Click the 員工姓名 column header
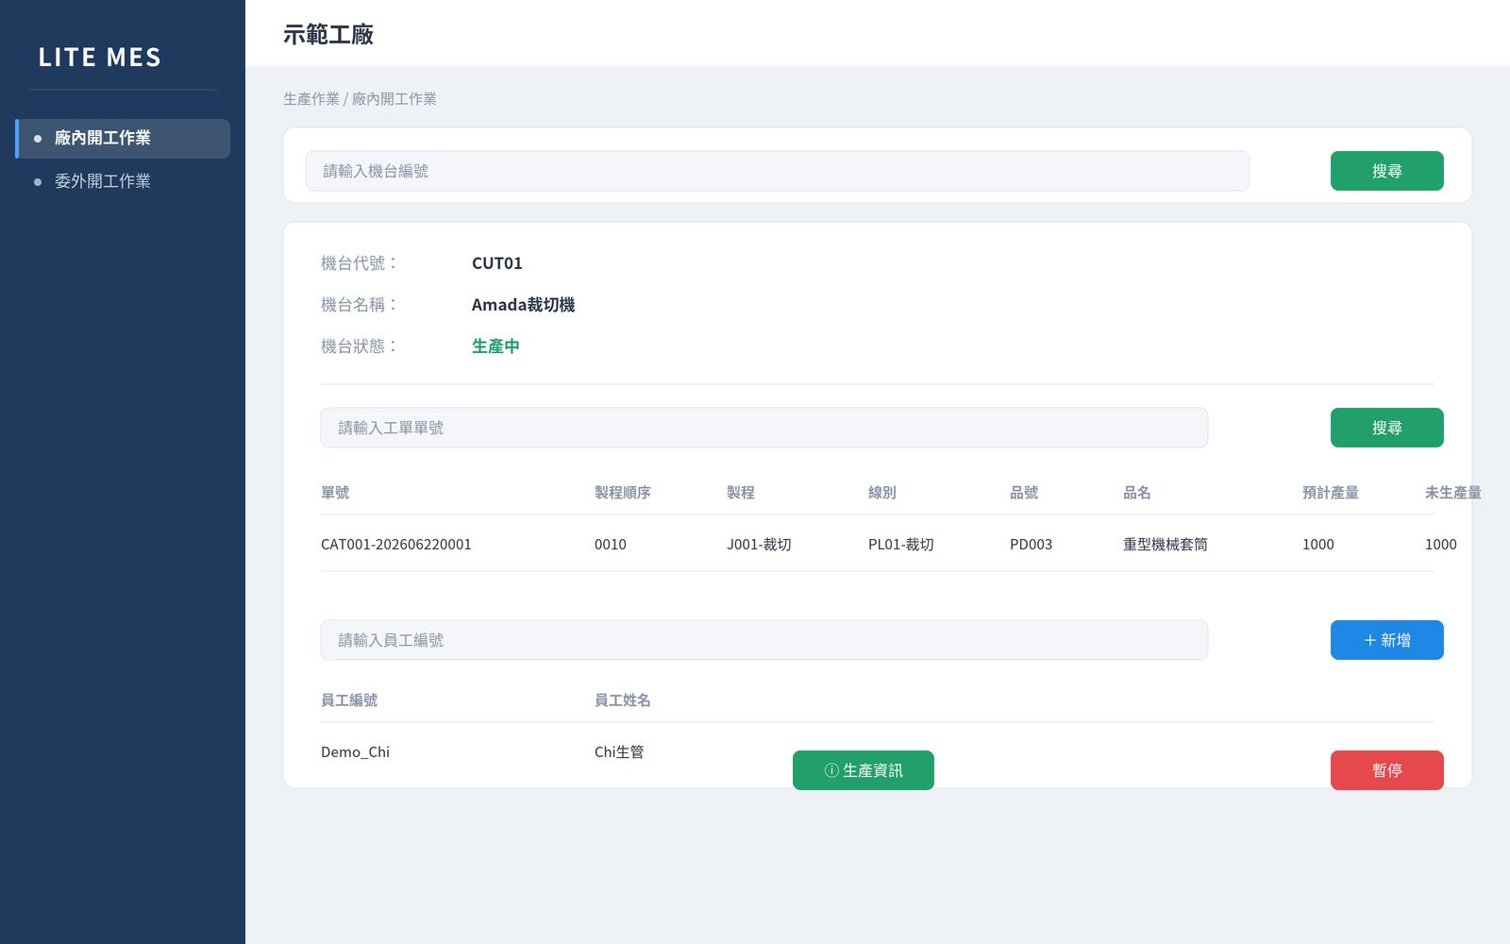This screenshot has height=944, width=1510. 623,700
